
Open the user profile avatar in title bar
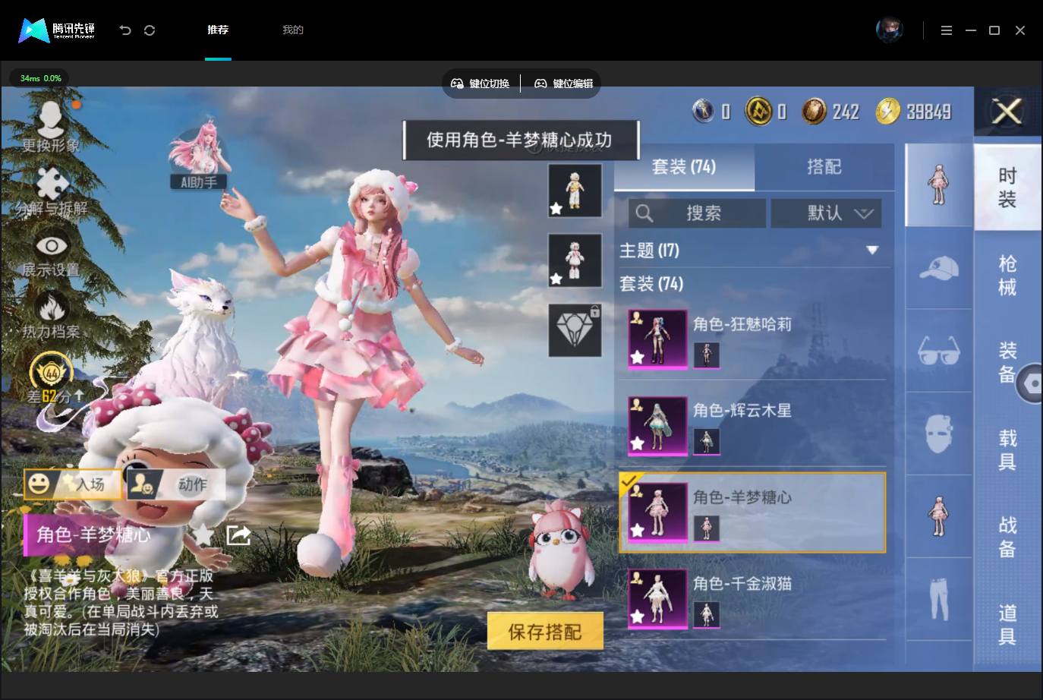click(x=889, y=30)
